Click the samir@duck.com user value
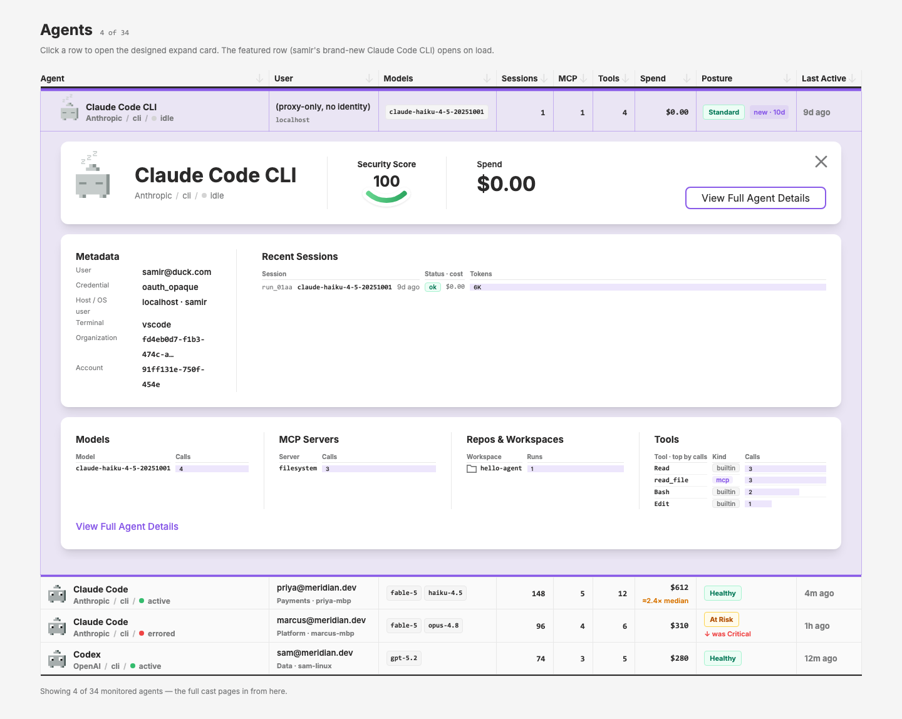902x719 pixels. [x=177, y=272]
